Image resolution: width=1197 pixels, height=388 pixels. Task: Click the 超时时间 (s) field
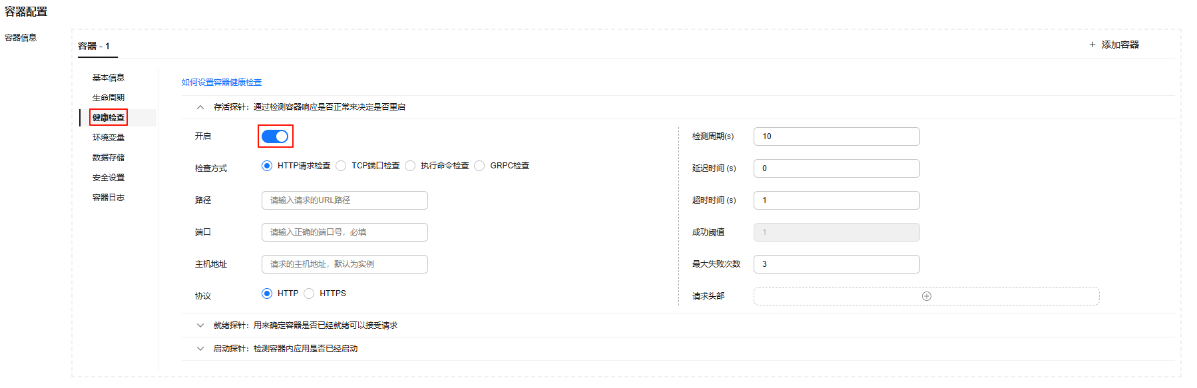click(837, 200)
